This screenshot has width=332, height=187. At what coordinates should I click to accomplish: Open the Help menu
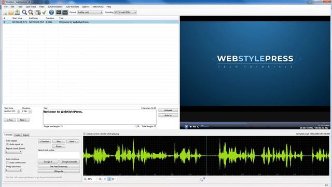pos(109,7)
